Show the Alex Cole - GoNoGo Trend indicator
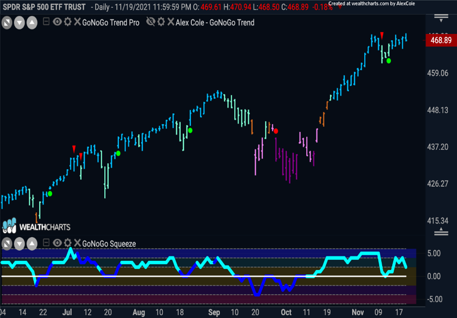This screenshot has height=318, width=457. click(x=151, y=22)
